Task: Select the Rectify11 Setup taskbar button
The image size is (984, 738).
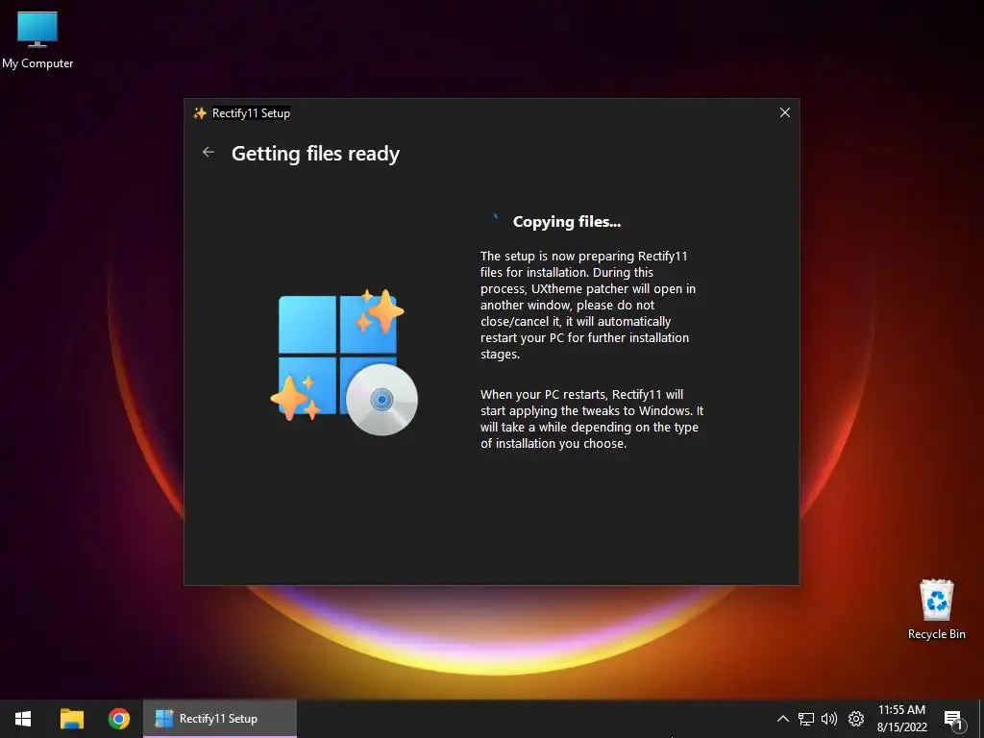Action: tap(220, 719)
